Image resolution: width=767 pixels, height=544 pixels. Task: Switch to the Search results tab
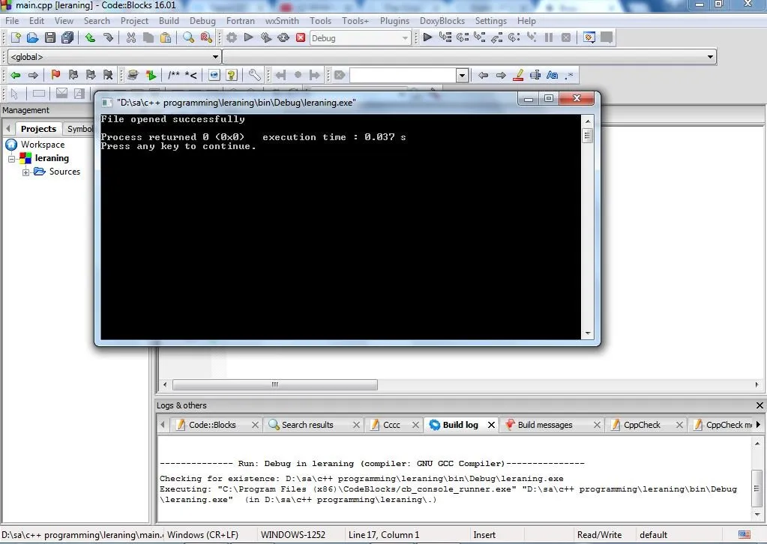(307, 425)
